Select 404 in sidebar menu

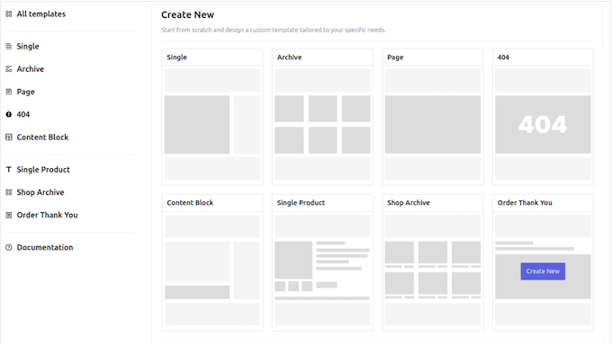[x=23, y=115]
